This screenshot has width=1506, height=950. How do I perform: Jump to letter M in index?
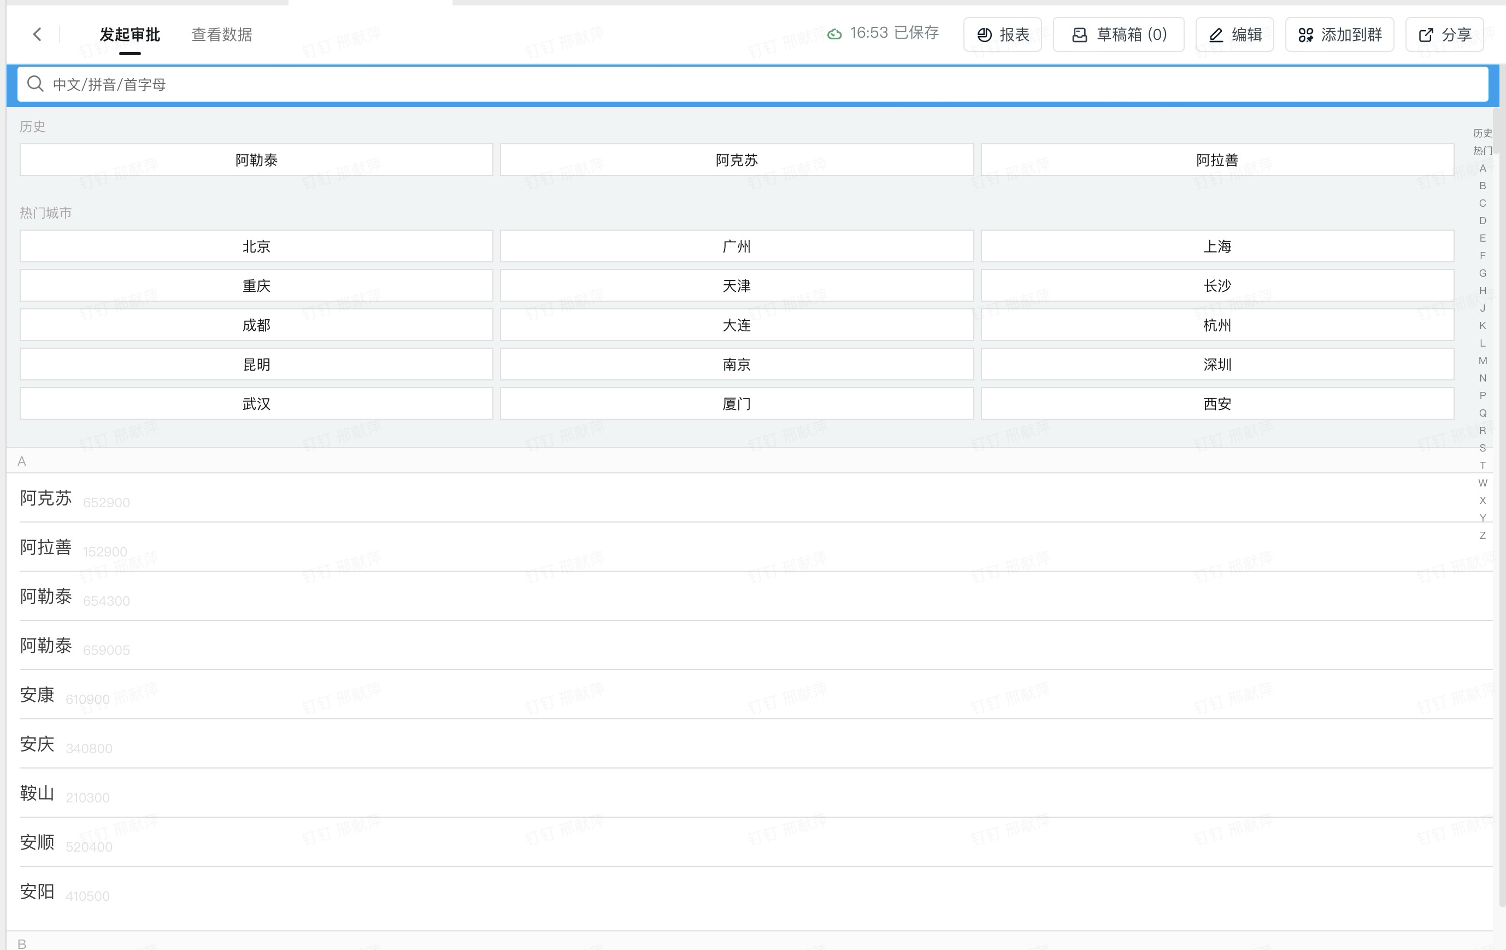pyautogui.click(x=1483, y=361)
